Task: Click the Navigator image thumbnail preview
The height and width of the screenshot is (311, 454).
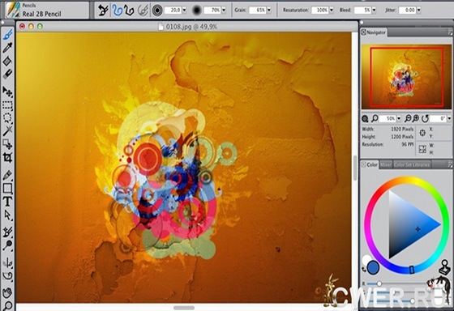Action: (406, 77)
